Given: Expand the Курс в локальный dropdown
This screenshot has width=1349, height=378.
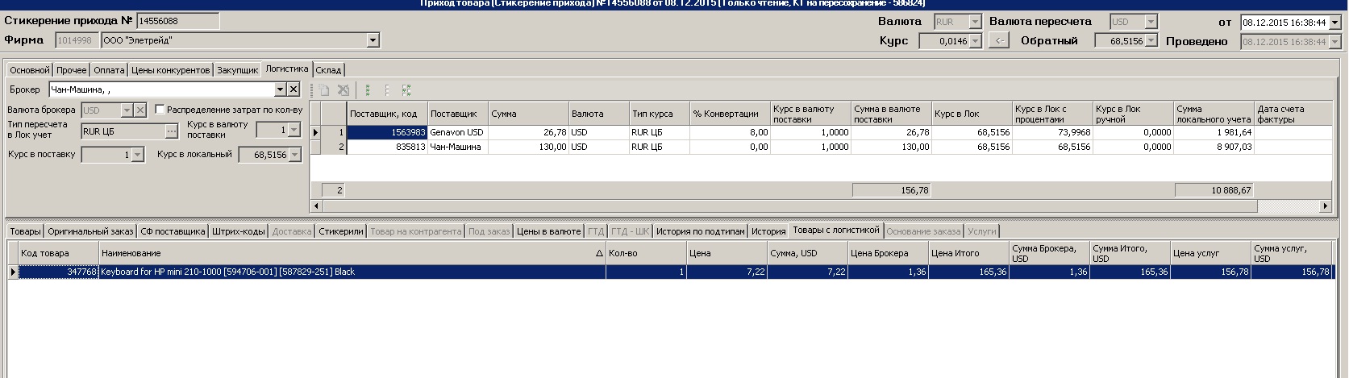Looking at the screenshot, I should tap(294, 155).
